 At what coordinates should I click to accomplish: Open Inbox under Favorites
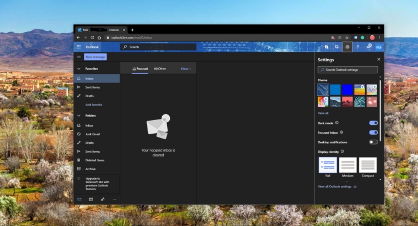point(97,79)
